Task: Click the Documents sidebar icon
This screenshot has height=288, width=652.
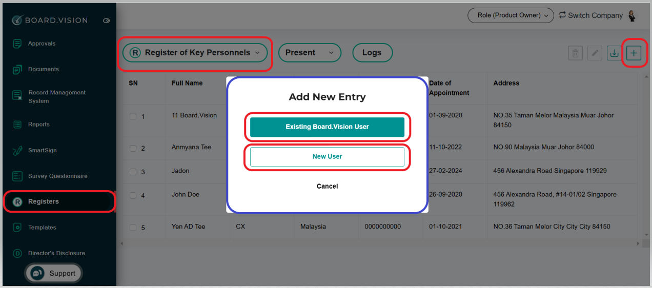Action: tap(17, 69)
